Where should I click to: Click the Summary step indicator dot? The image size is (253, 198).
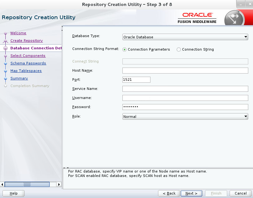pyautogui.click(x=6, y=78)
